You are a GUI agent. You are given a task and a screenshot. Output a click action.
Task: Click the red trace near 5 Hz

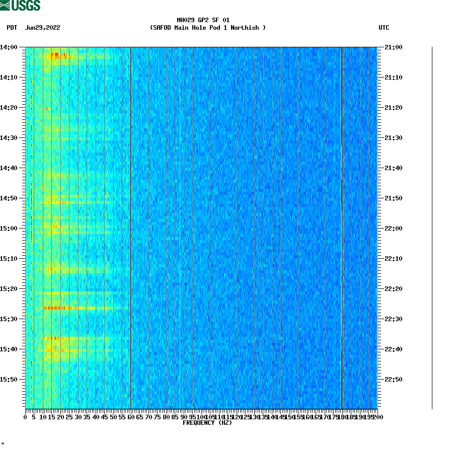pyautogui.click(x=32, y=227)
